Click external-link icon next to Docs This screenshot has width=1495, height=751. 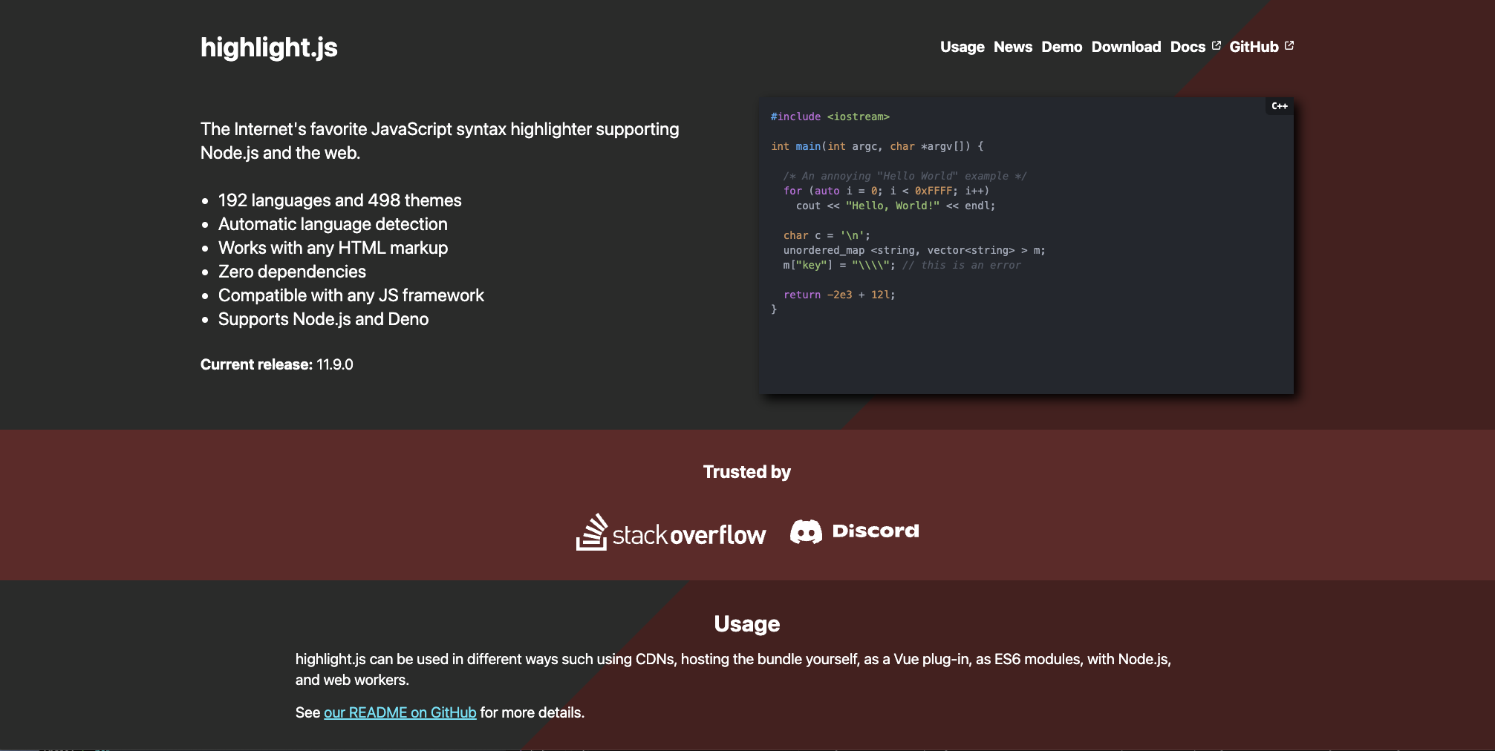point(1216,45)
